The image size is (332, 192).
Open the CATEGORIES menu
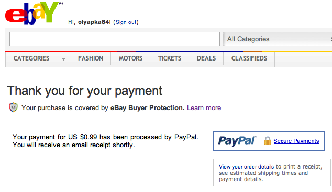[x=31, y=58]
